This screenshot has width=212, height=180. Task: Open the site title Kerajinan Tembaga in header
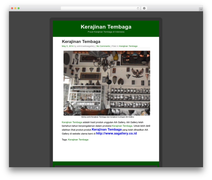click(x=106, y=27)
